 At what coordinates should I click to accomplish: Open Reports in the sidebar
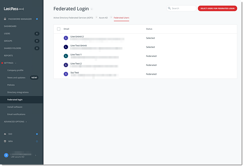[9, 56]
